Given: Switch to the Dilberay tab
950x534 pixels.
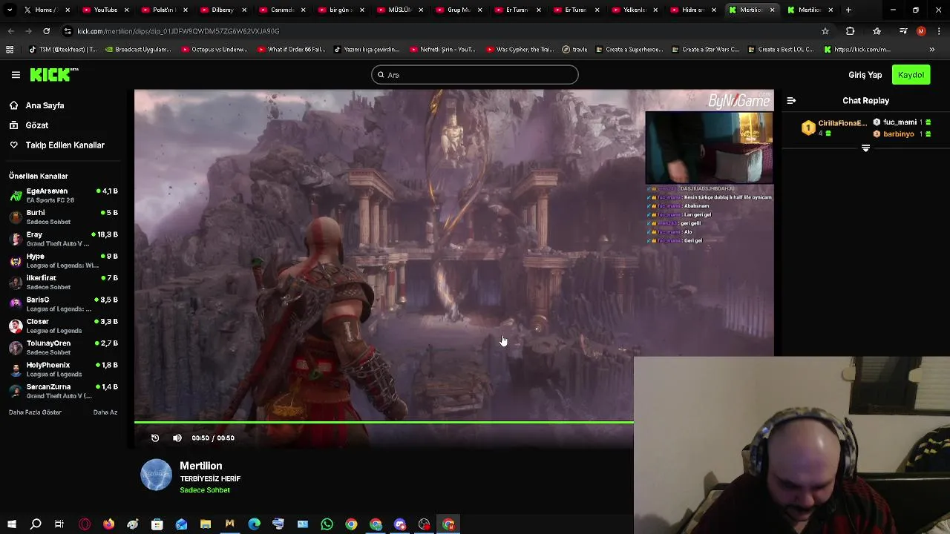Looking at the screenshot, I should coord(222,10).
